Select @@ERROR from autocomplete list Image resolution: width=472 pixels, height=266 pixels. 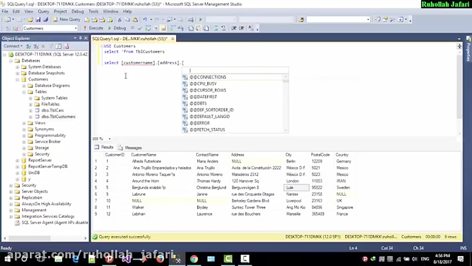[x=199, y=123]
